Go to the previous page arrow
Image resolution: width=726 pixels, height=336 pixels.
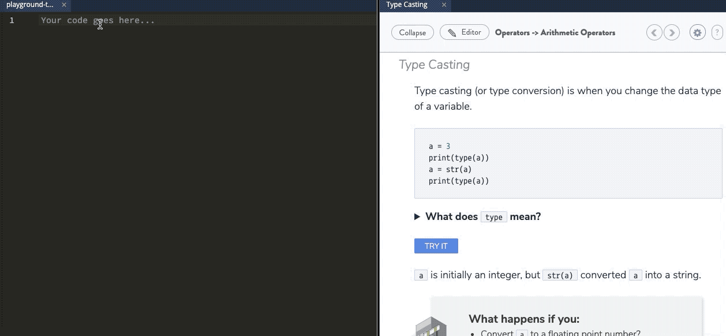[x=654, y=32]
